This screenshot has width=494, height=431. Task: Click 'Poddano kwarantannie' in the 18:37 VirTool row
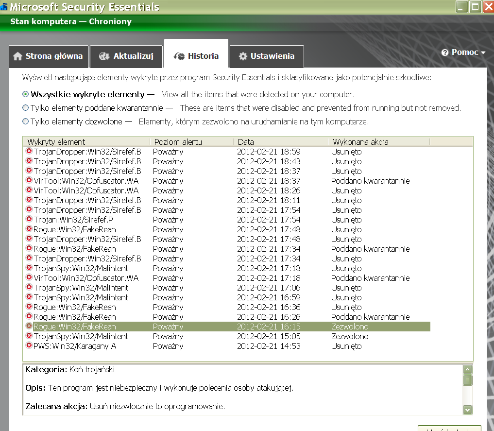371,181
